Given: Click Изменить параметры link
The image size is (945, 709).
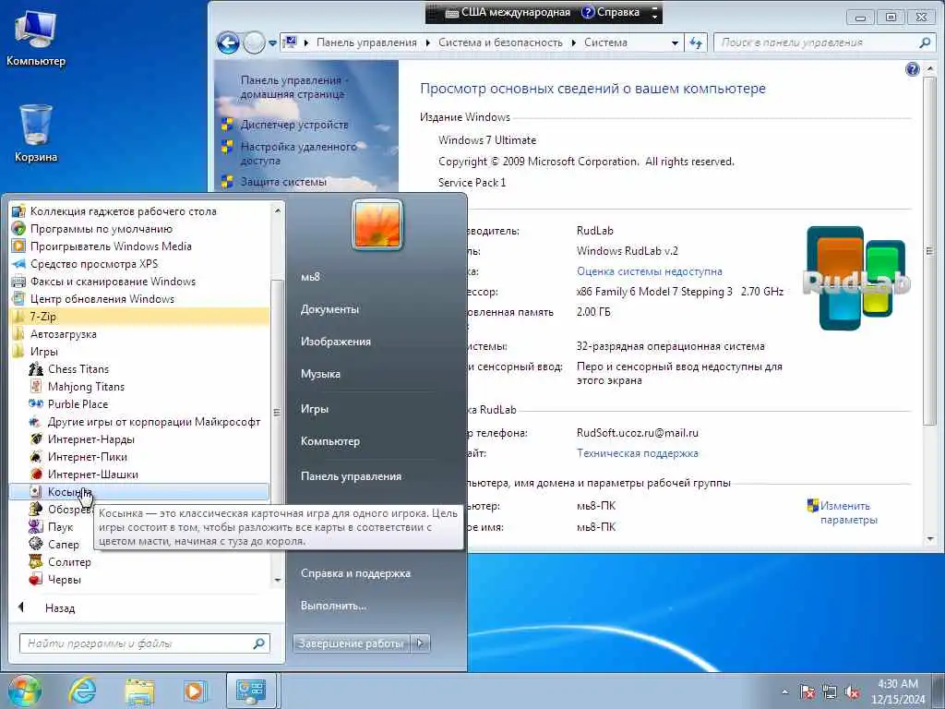Looking at the screenshot, I should tap(849, 512).
